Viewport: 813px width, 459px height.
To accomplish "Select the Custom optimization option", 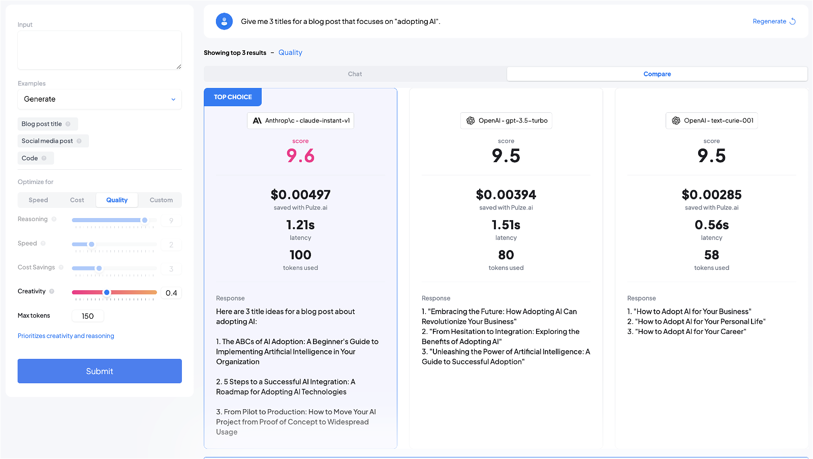I will coord(161,200).
